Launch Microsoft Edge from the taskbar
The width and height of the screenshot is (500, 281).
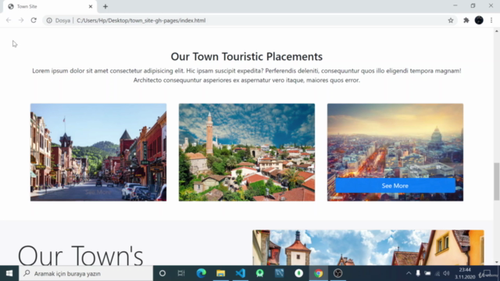click(202, 273)
